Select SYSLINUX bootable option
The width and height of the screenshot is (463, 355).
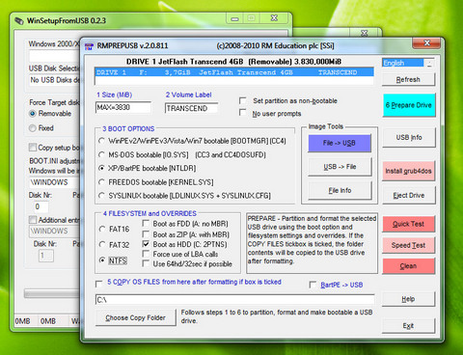pyautogui.click(x=101, y=196)
